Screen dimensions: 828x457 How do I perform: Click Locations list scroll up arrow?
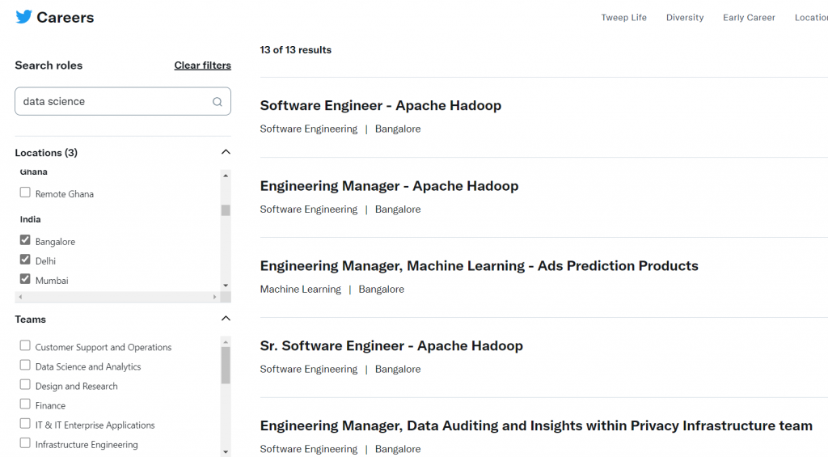[226, 176]
